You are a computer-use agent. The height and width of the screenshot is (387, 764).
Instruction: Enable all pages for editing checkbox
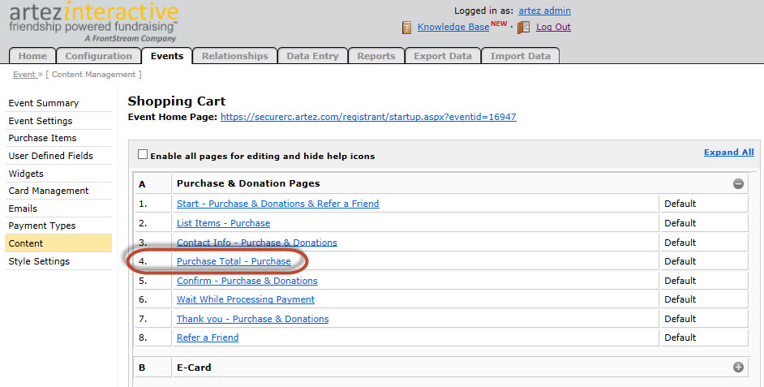coord(143,155)
